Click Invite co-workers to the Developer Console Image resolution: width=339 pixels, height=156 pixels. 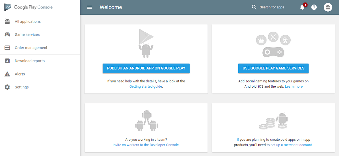click(146, 145)
